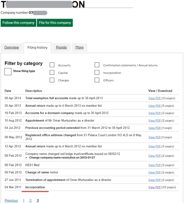This screenshot has width=185, height=203.
Task: Click the Description column header
Action: coord(34,91)
